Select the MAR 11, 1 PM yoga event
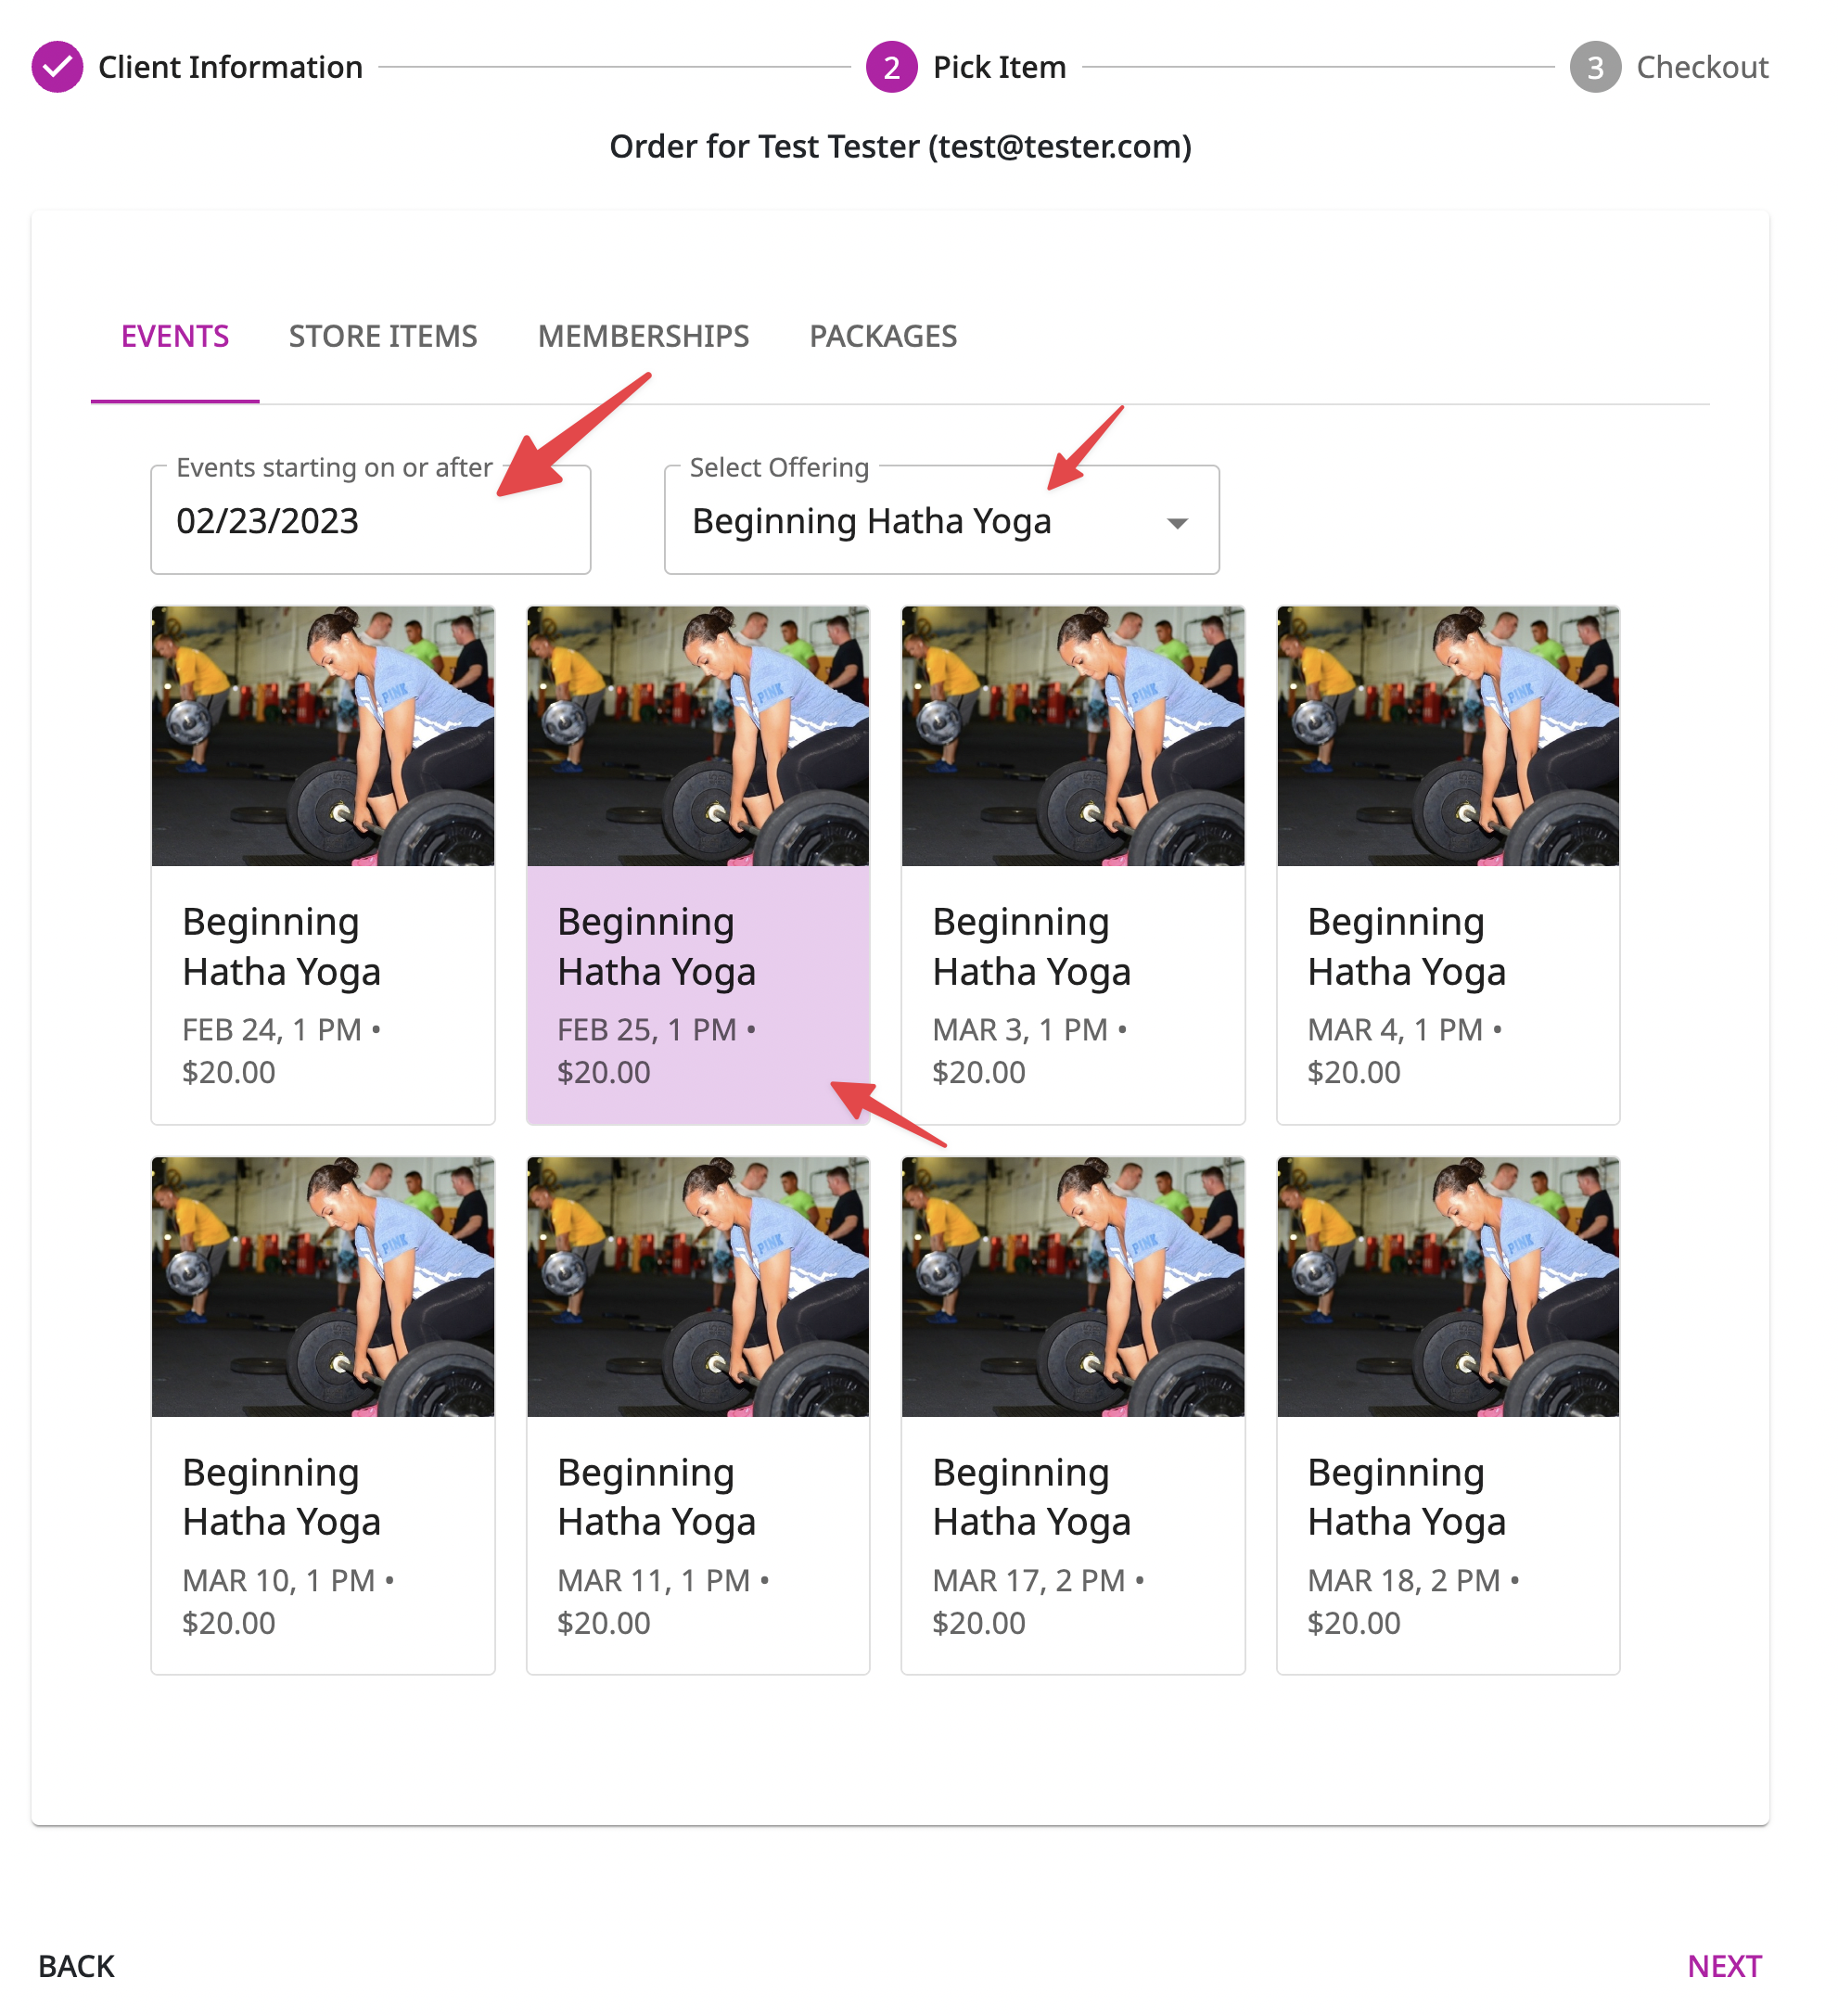Viewport: 1838px width, 2016px height. click(x=698, y=1415)
